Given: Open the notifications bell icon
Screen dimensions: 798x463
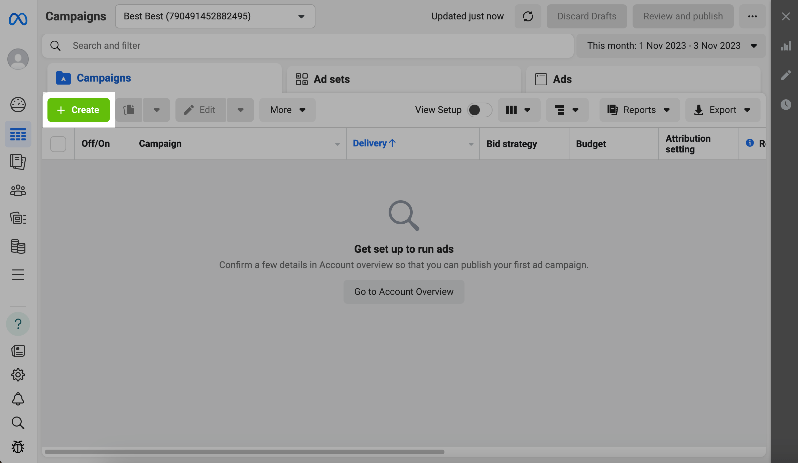Looking at the screenshot, I should click(x=18, y=399).
